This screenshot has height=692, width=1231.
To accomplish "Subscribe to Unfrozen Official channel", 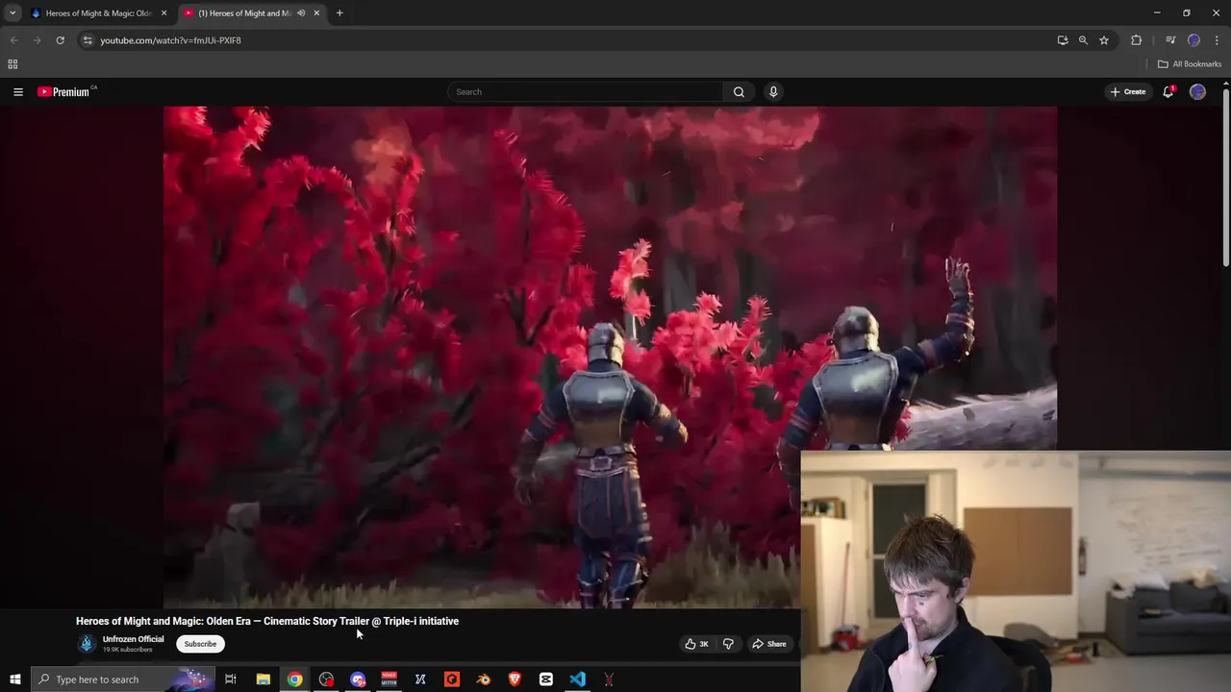I will tap(200, 644).
